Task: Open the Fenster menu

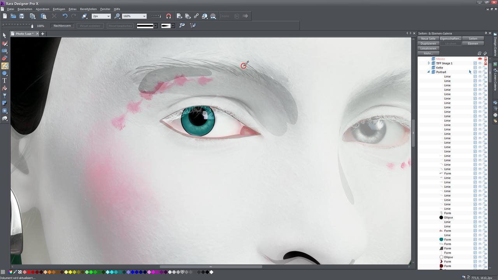Action: 105,9
